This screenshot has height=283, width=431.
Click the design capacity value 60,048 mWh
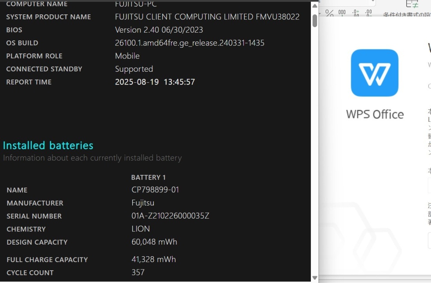[154, 242]
